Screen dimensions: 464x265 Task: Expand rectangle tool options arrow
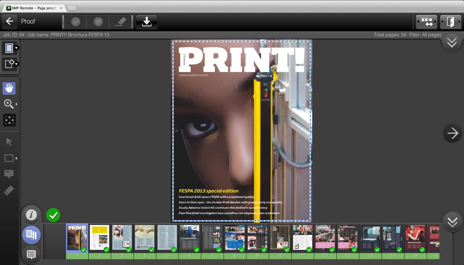[x=16, y=158]
